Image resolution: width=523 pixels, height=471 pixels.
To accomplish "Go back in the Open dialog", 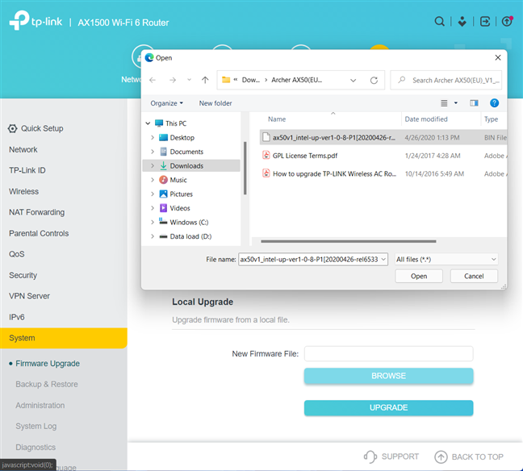I will (153, 80).
